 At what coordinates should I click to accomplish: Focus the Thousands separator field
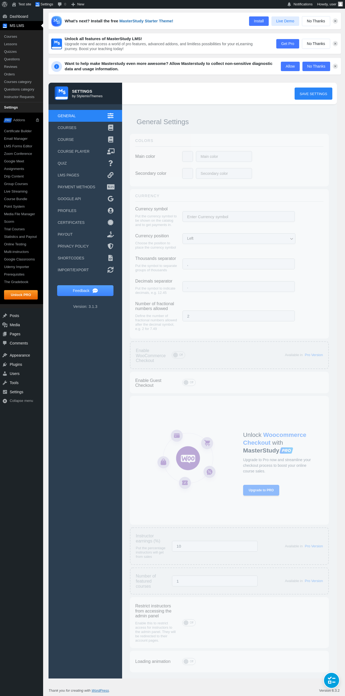click(x=239, y=264)
